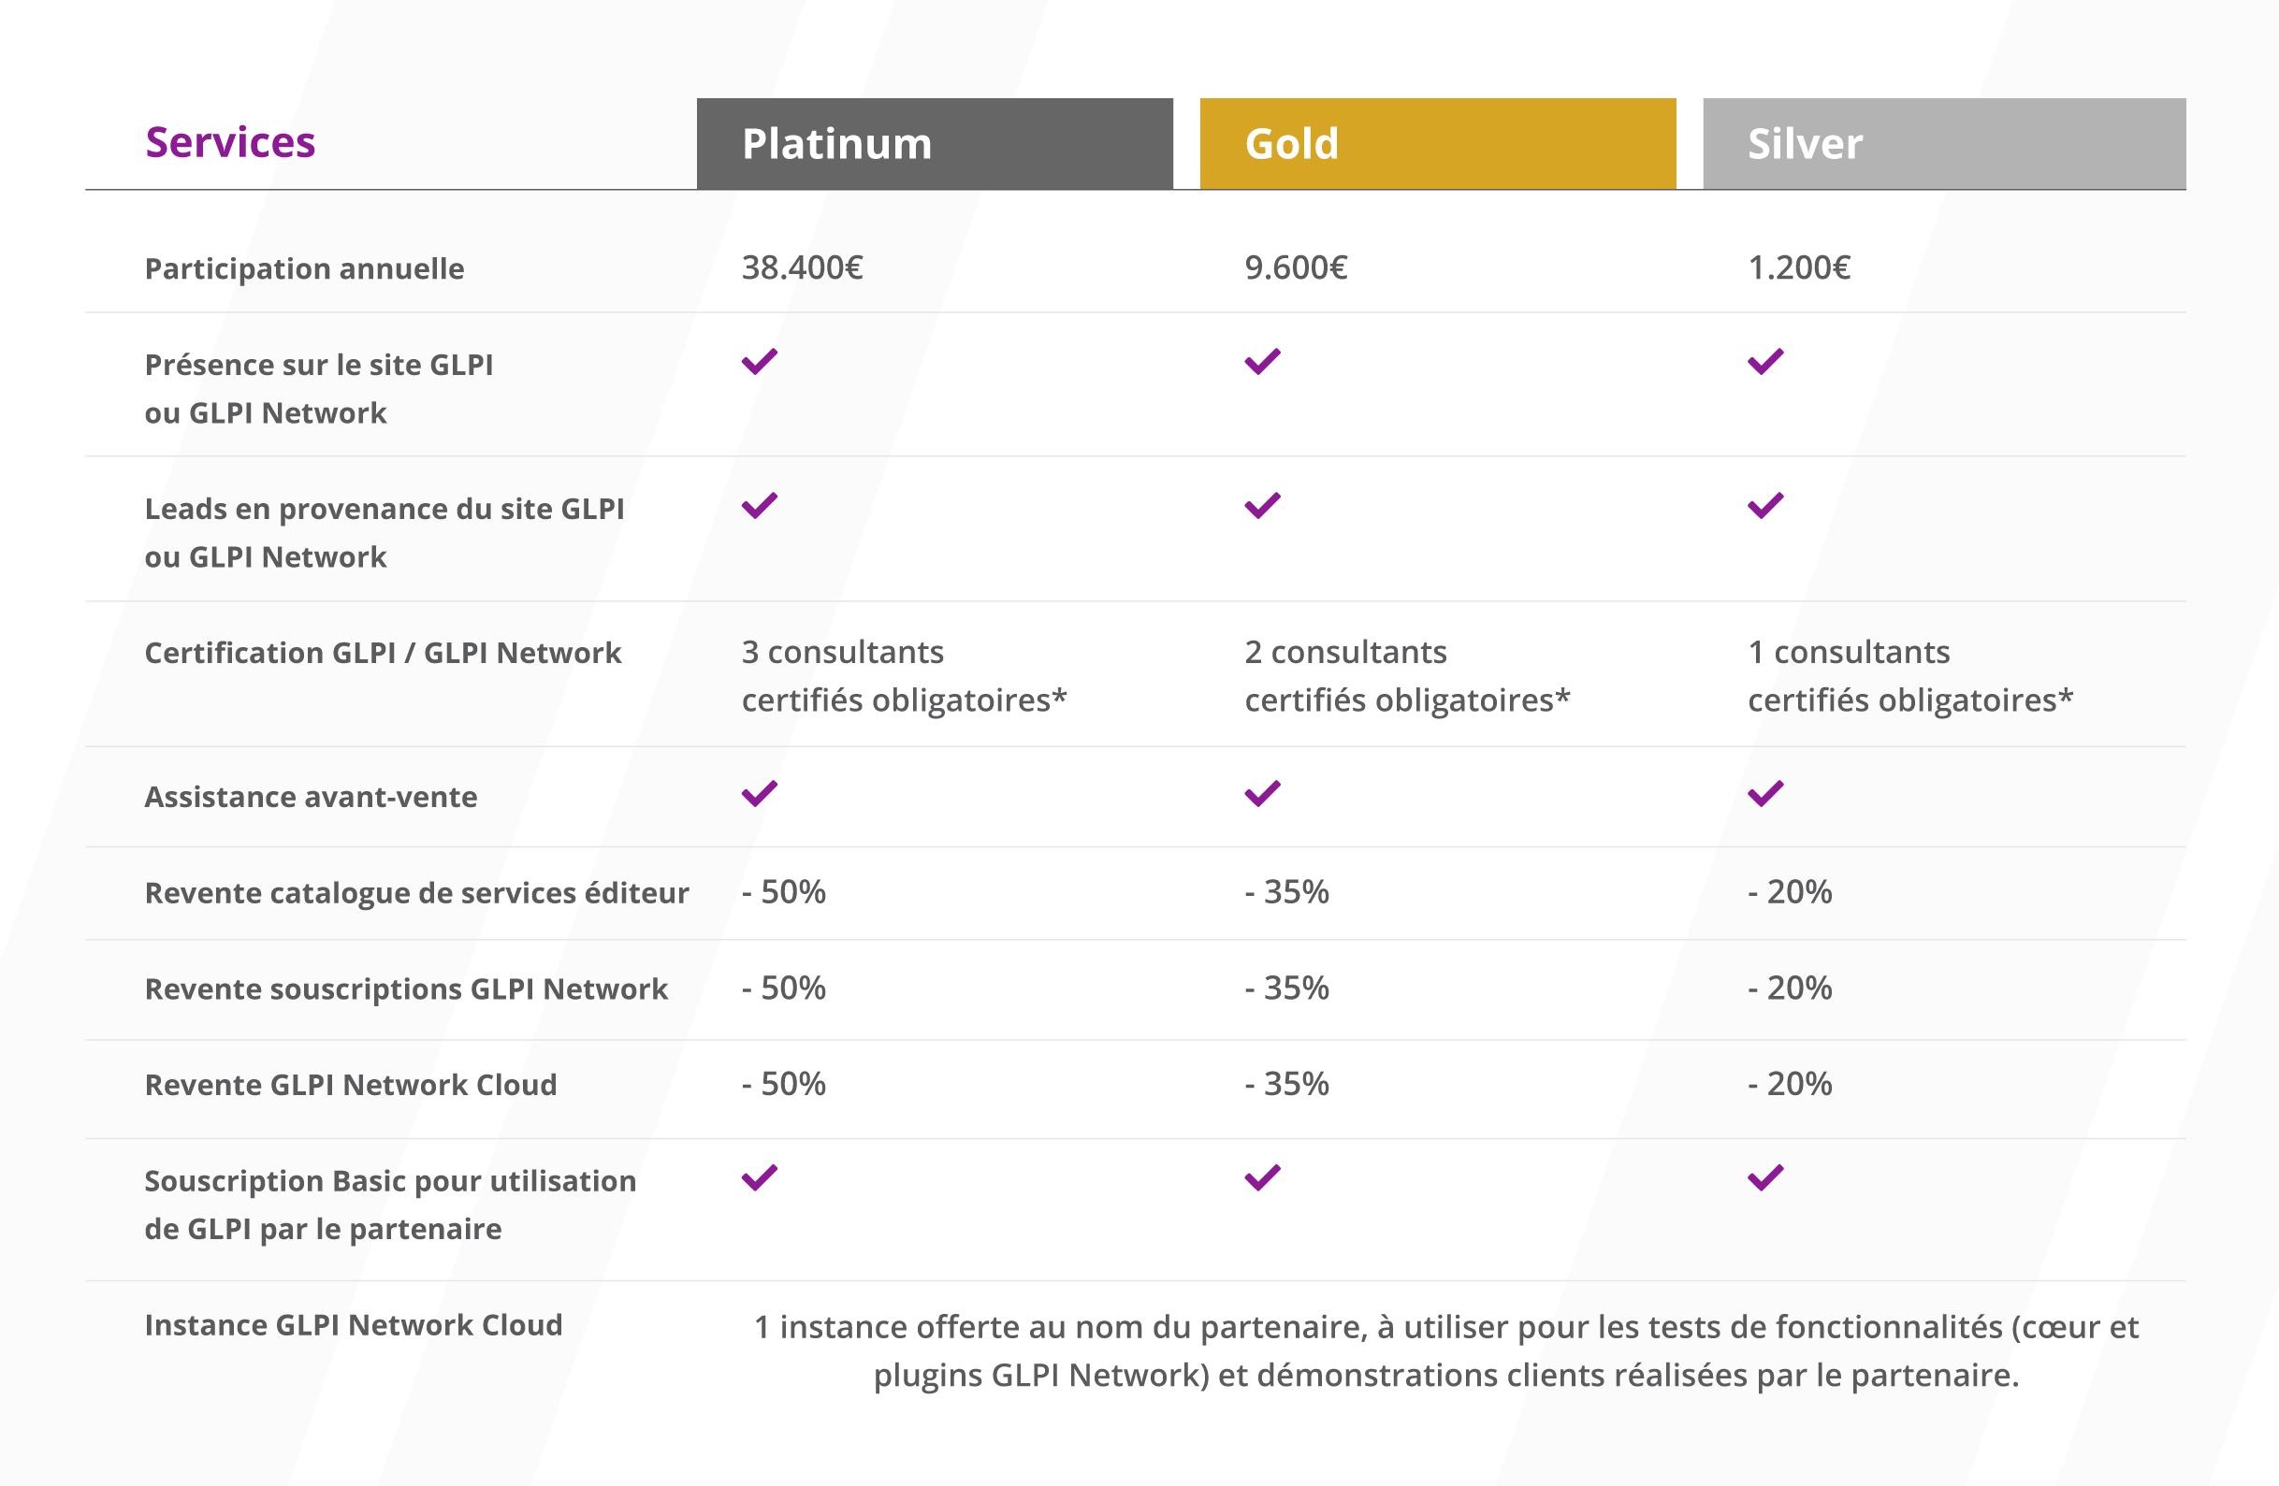Click Silver checkmark for Leads en provenance
This screenshot has width=2279, height=1486.
1764,506
